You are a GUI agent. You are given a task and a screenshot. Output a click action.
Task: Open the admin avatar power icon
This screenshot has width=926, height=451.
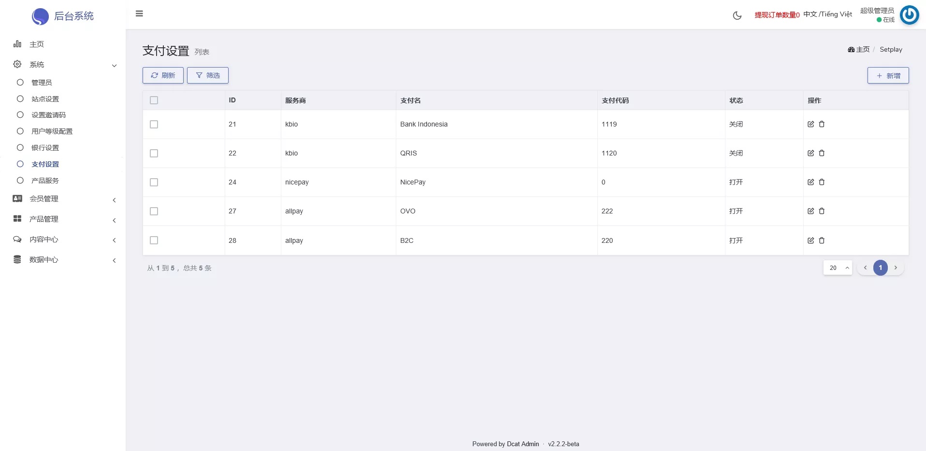909,15
